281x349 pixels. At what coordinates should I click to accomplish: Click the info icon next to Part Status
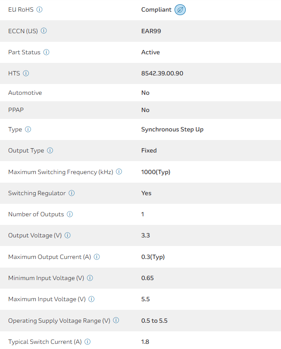click(x=47, y=52)
